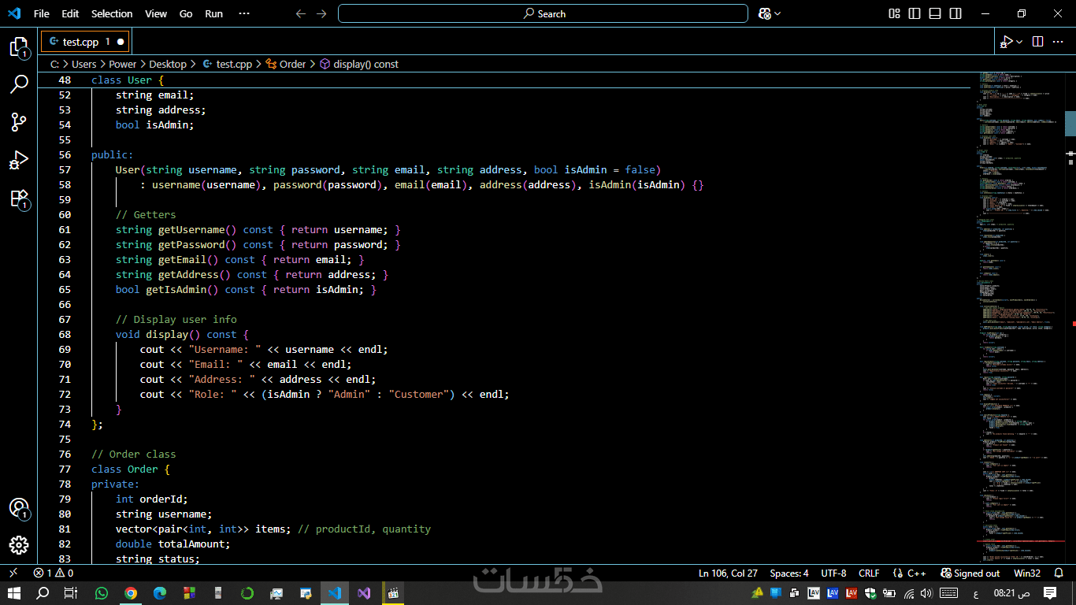Click the sticky scroll line class User
The height and width of the screenshot is (605, 1076).
[x=504, y=80]
